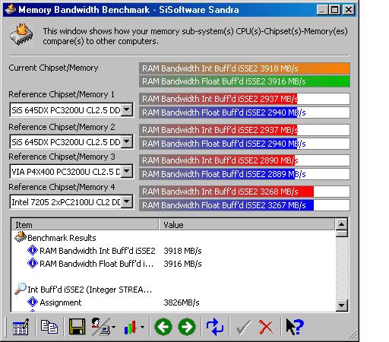This screenshot has width=389, height=342.
Task: Open the report wizard table icon
Action: tap(21, 327)
